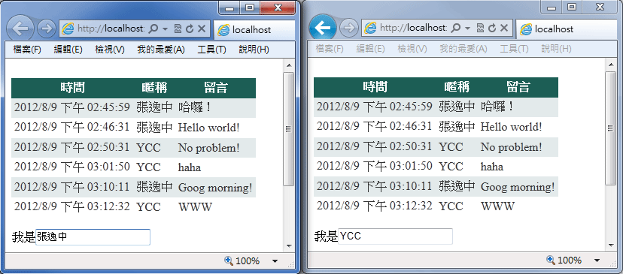Click the Back arrow in left browser

(20, 29)
